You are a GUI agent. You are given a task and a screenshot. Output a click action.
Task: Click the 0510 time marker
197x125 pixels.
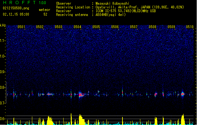point(190,27)
